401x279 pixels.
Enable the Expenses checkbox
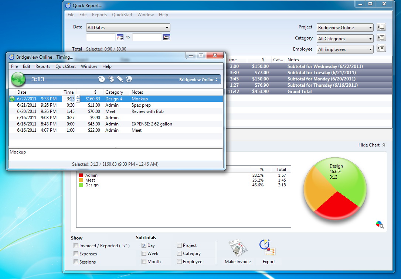76,254
